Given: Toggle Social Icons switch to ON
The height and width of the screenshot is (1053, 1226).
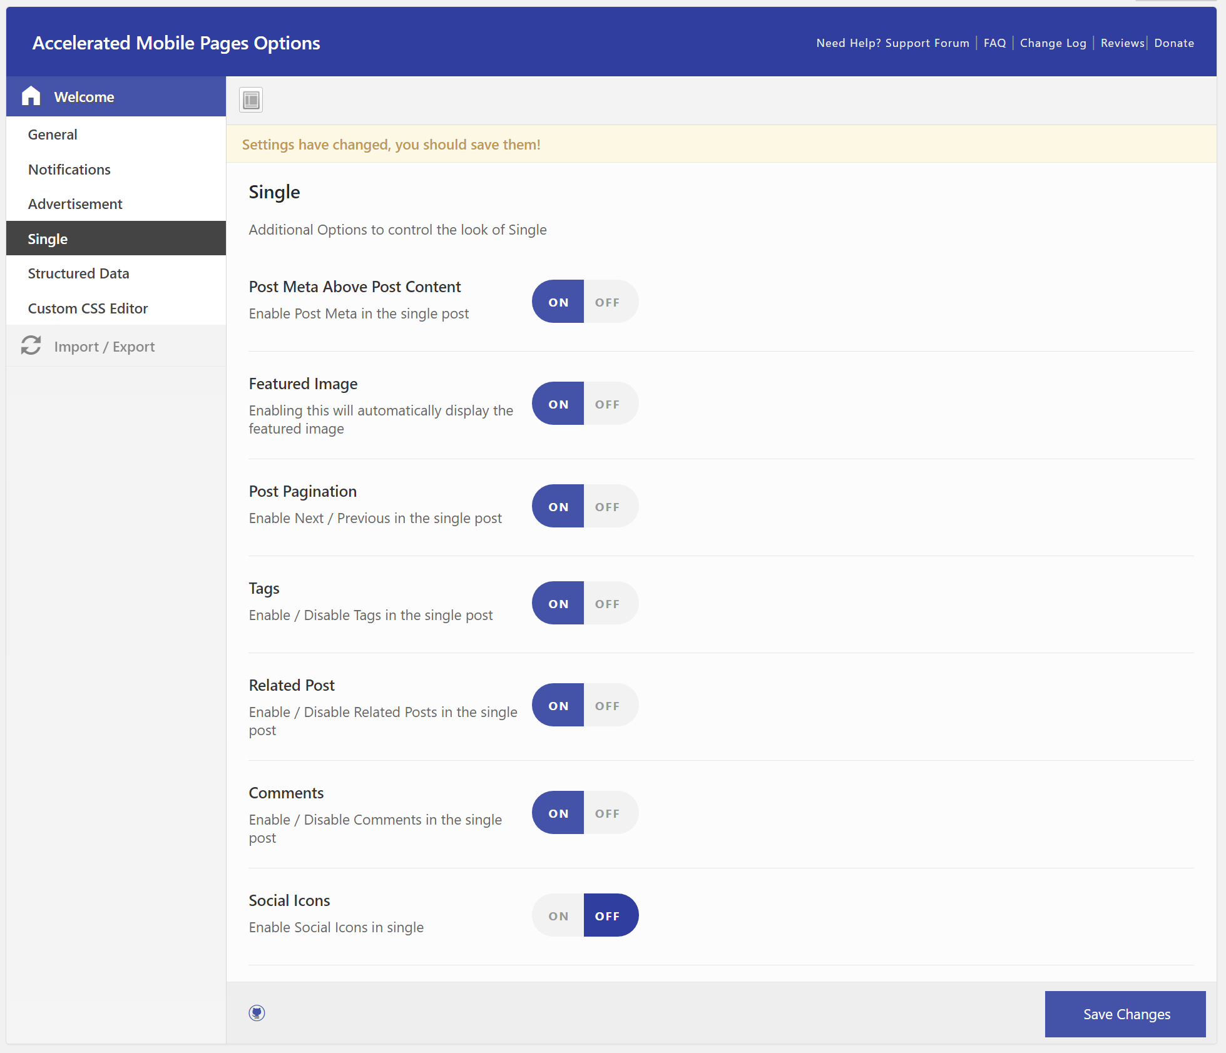Looking at the screenshot, I should [558, 915].
